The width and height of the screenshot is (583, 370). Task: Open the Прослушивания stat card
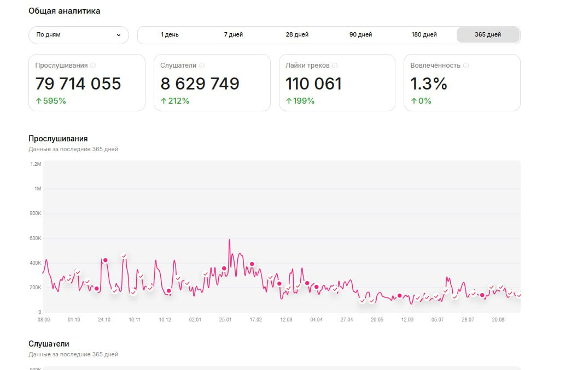tap(87, 83)
